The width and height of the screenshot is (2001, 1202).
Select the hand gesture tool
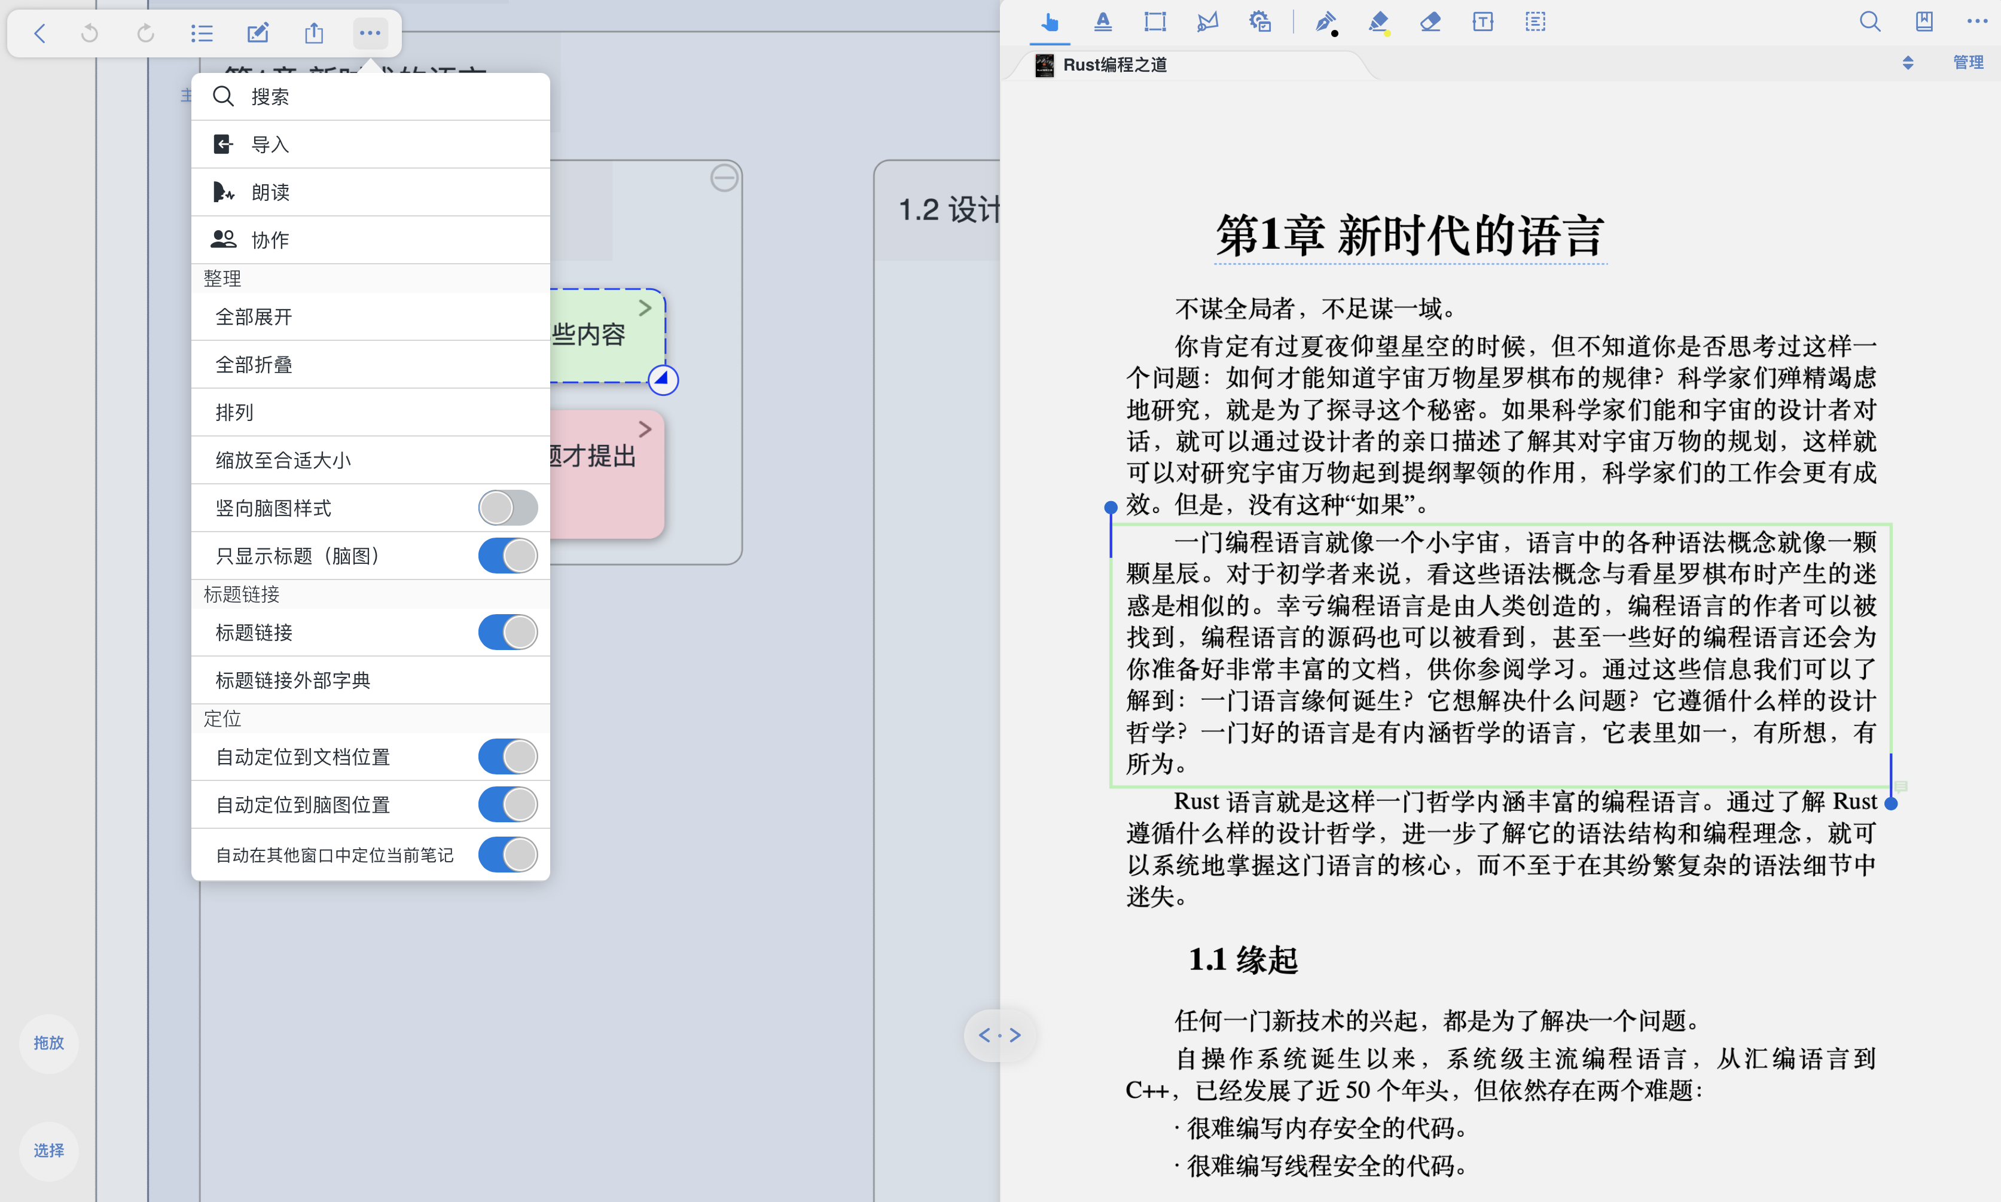tap(1050, 22)
